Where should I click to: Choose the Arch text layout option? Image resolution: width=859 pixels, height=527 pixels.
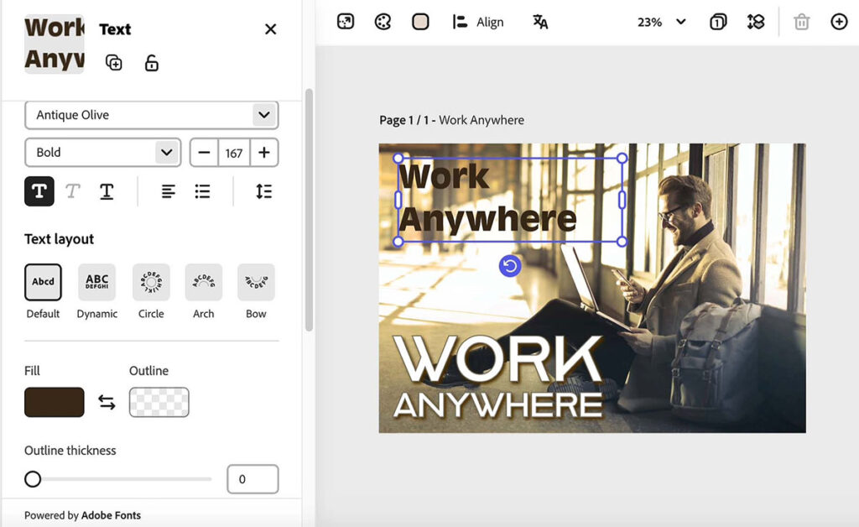[x=203, y=283]
